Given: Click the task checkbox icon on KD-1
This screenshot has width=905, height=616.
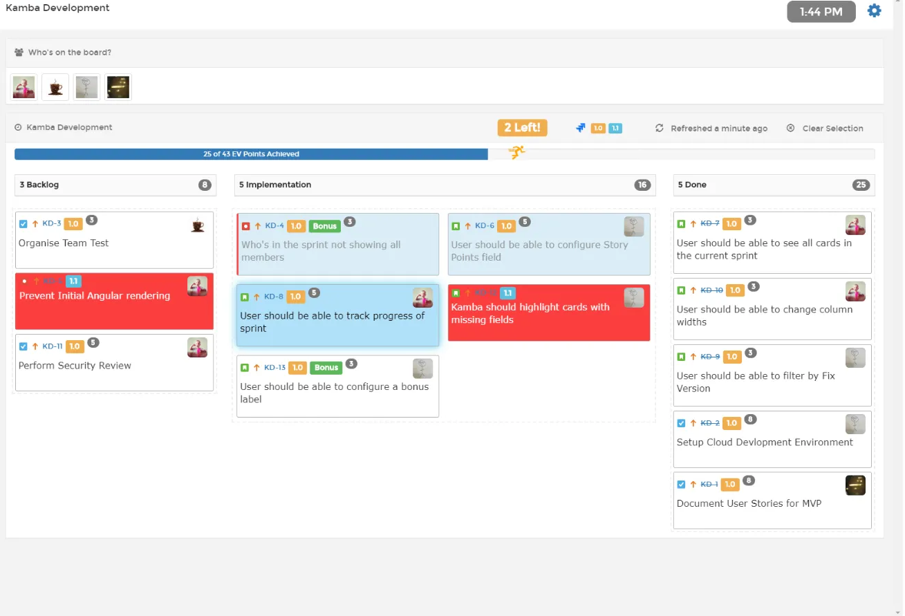Looking at the screenshot, I should point(681,485).
